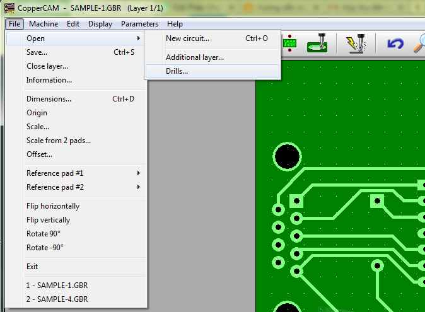Open the Machine menu
The image size is (425, 312).
click(44, 24)
